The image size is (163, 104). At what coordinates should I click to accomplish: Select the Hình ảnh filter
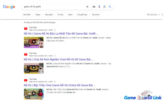(27, 15)
